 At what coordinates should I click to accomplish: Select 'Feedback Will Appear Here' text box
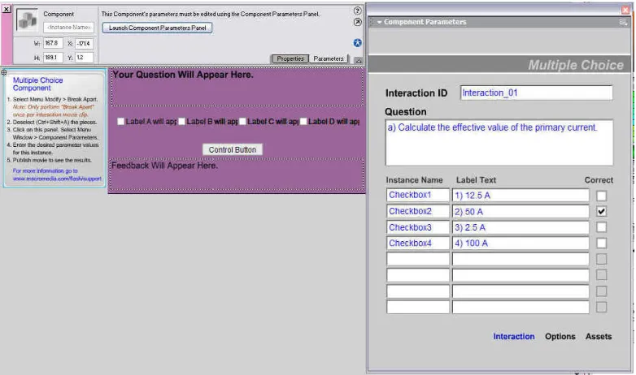coord(237,175)
